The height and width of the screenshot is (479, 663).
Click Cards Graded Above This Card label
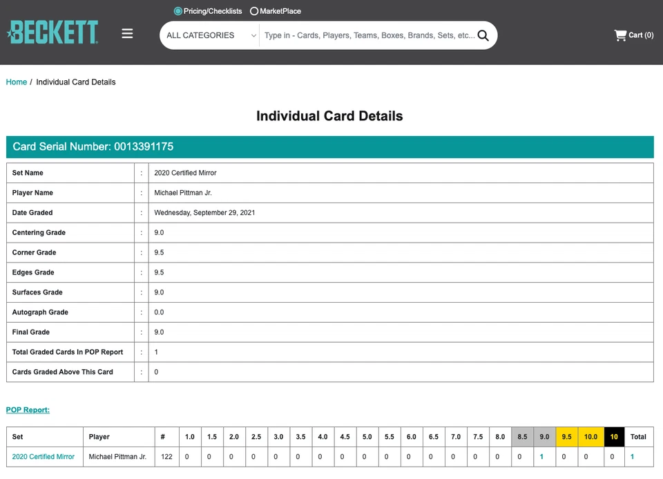point(63,372)
